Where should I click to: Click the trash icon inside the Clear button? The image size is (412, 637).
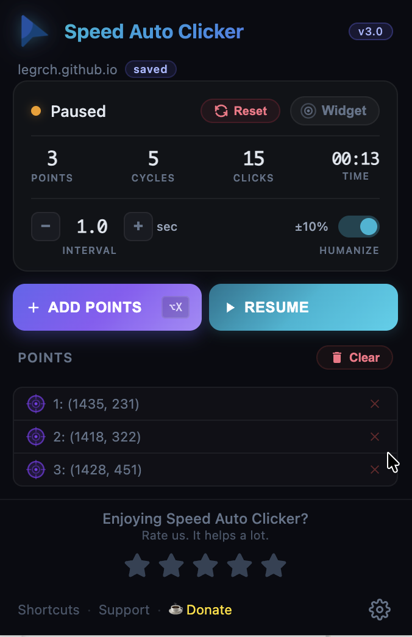coord(339,357)
